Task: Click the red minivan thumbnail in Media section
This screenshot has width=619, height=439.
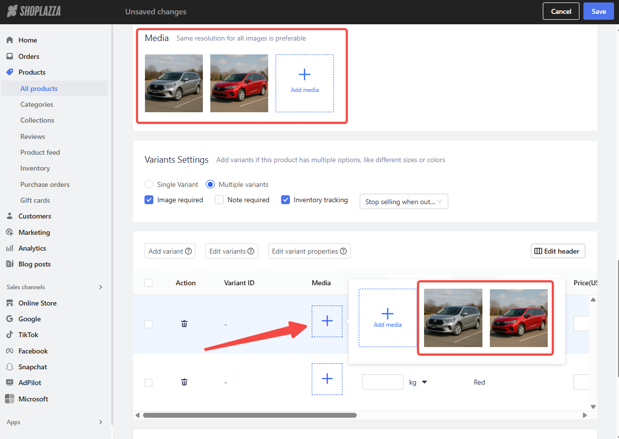Action: (x=239, y=83)
